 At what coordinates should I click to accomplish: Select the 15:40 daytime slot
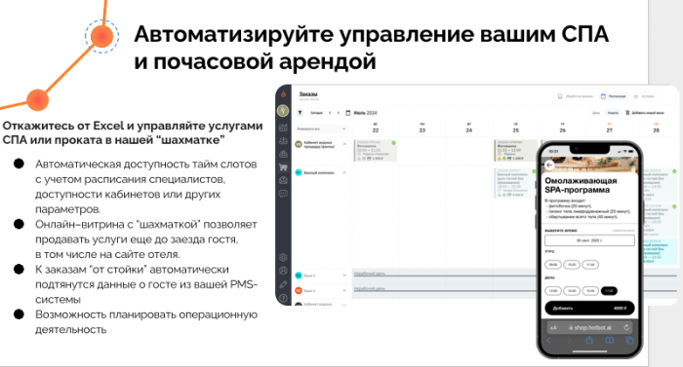tap(590, 290)
